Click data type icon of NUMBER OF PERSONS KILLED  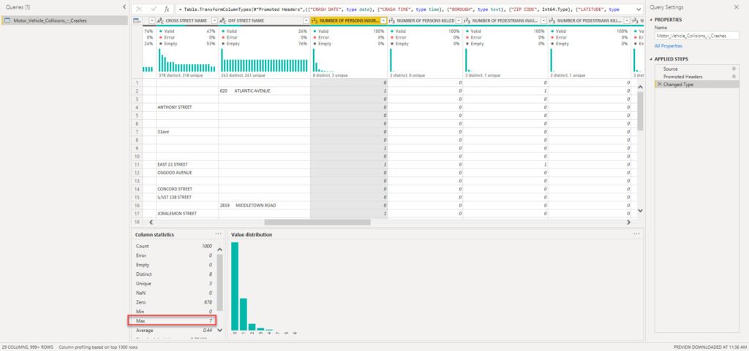coord(391,21)
